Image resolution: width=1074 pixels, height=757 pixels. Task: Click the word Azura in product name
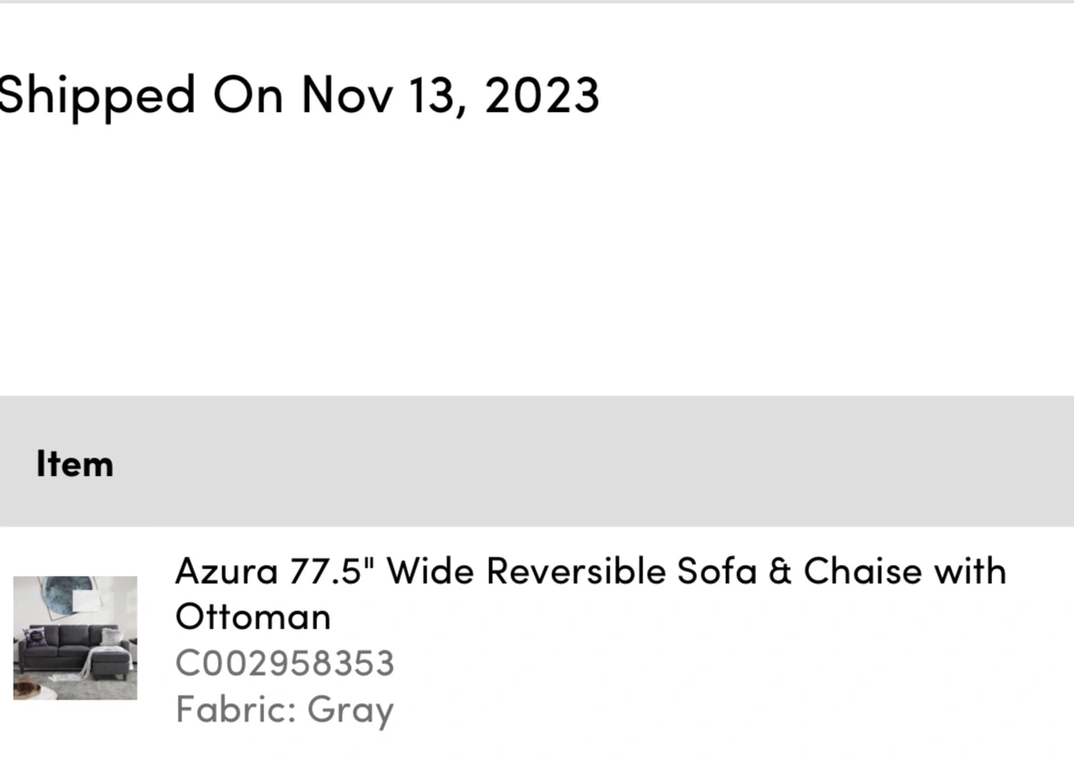[x=227, y=571]
